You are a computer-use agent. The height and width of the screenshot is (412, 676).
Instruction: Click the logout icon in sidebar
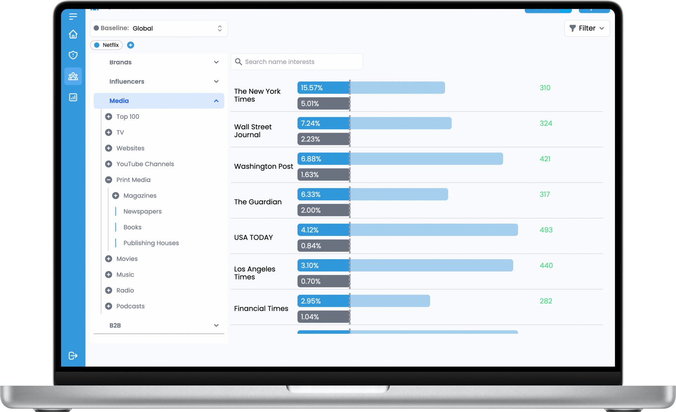click(73, 355)
